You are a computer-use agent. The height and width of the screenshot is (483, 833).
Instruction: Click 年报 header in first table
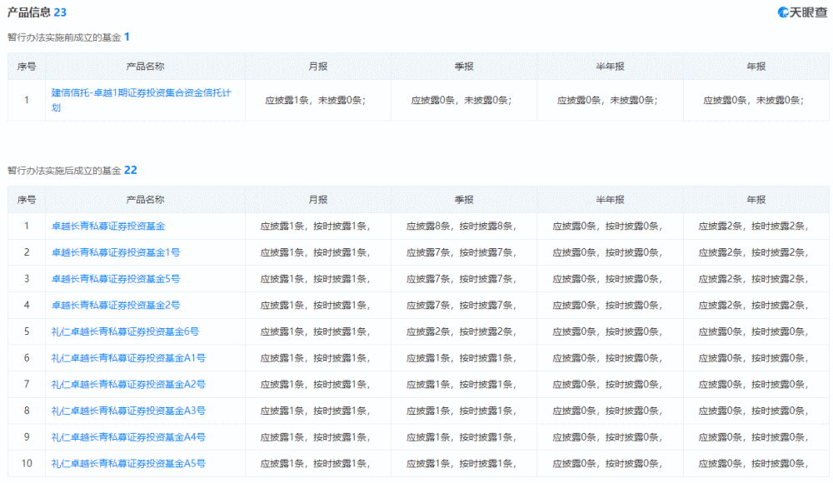[756, 67]
